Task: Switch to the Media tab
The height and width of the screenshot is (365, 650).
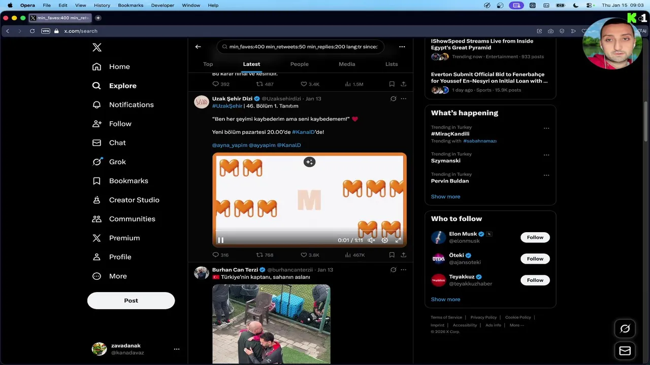Action: [347, 64]
